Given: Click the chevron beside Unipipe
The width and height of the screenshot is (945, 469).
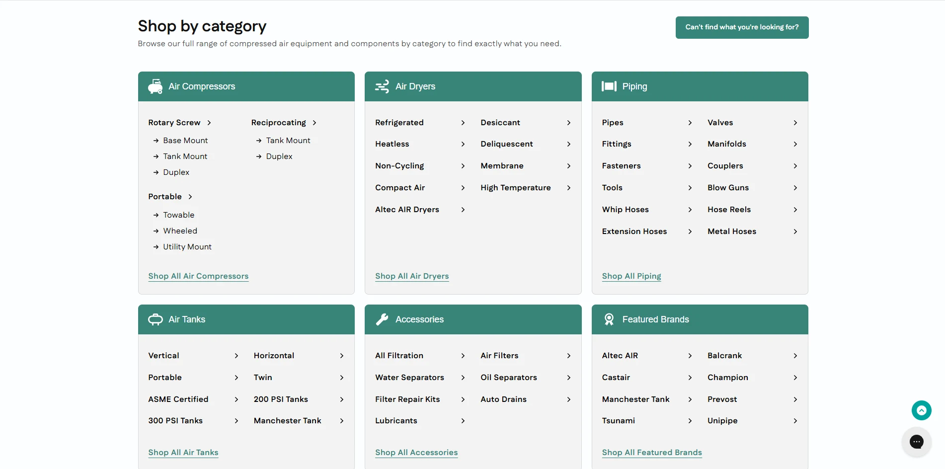Looking at the screenshot, I should point(795,421).
